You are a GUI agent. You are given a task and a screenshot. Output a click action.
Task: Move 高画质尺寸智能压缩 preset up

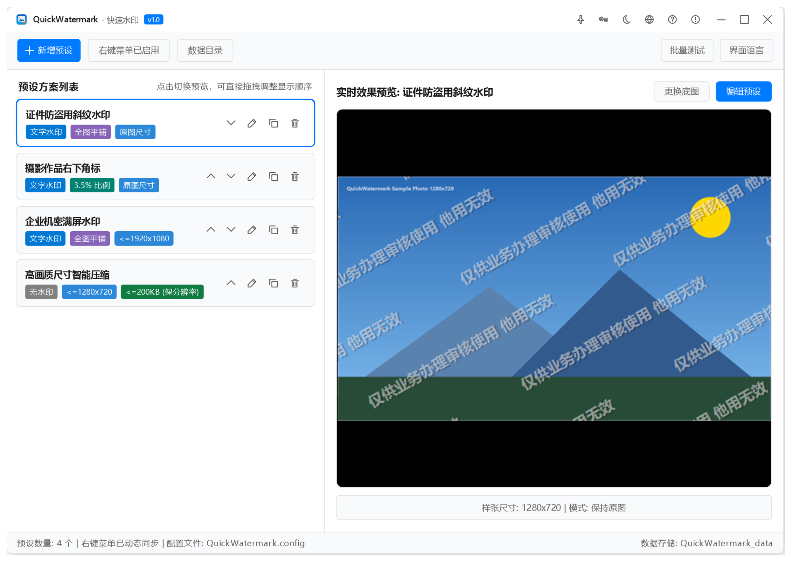(231, 283)
